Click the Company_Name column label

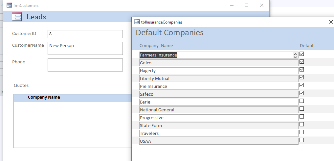pyautogui.click(x=156, y=46)
